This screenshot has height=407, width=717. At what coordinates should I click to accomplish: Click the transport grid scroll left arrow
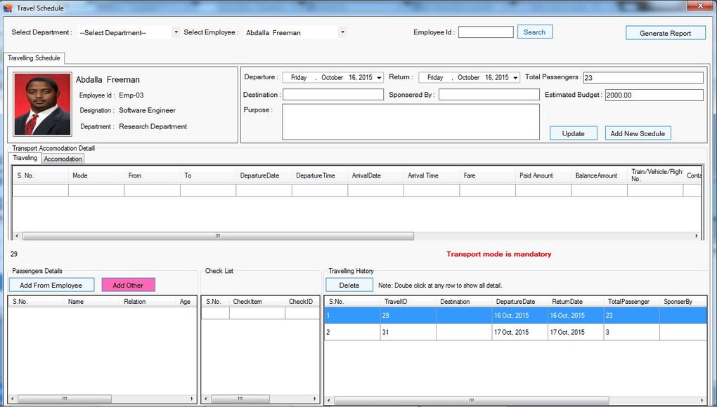(17, 236)
